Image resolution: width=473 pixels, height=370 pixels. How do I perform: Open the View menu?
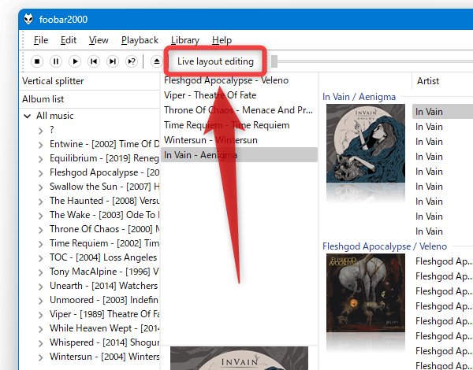(x=99, y=40)
